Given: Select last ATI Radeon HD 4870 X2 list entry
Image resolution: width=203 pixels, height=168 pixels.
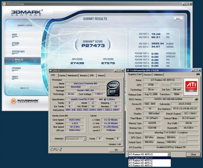Looking at the screenshot, I should (x=149, y=165).
